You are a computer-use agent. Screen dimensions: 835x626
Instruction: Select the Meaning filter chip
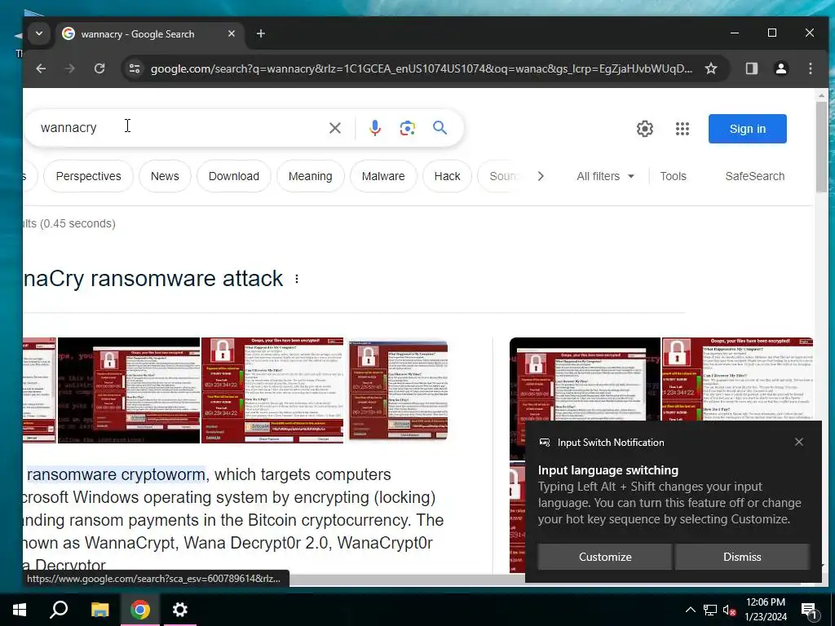pos(311,176)
